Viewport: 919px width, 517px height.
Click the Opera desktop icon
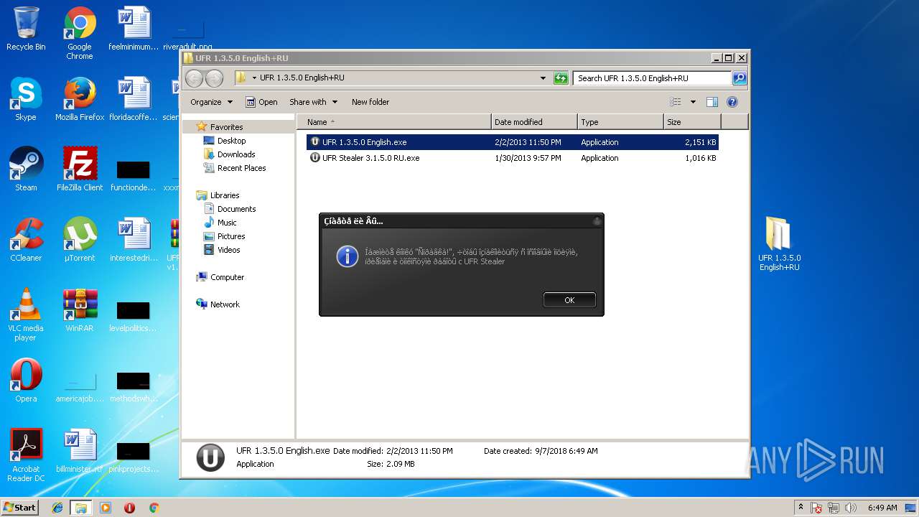point(26,381)
